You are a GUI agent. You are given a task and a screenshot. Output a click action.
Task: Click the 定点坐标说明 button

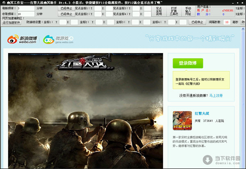point(159,11)
